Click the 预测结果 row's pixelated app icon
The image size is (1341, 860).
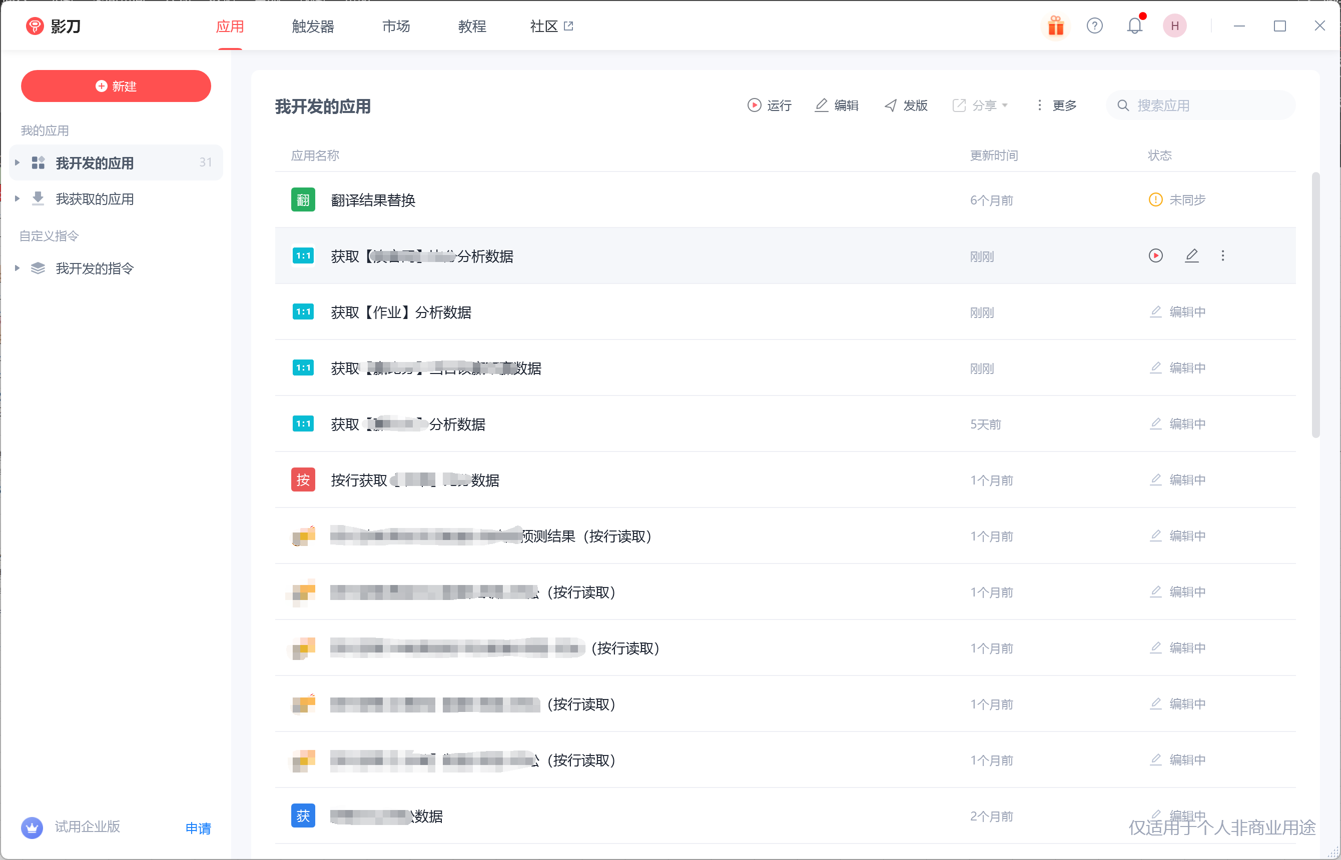[x=303, y=536]
